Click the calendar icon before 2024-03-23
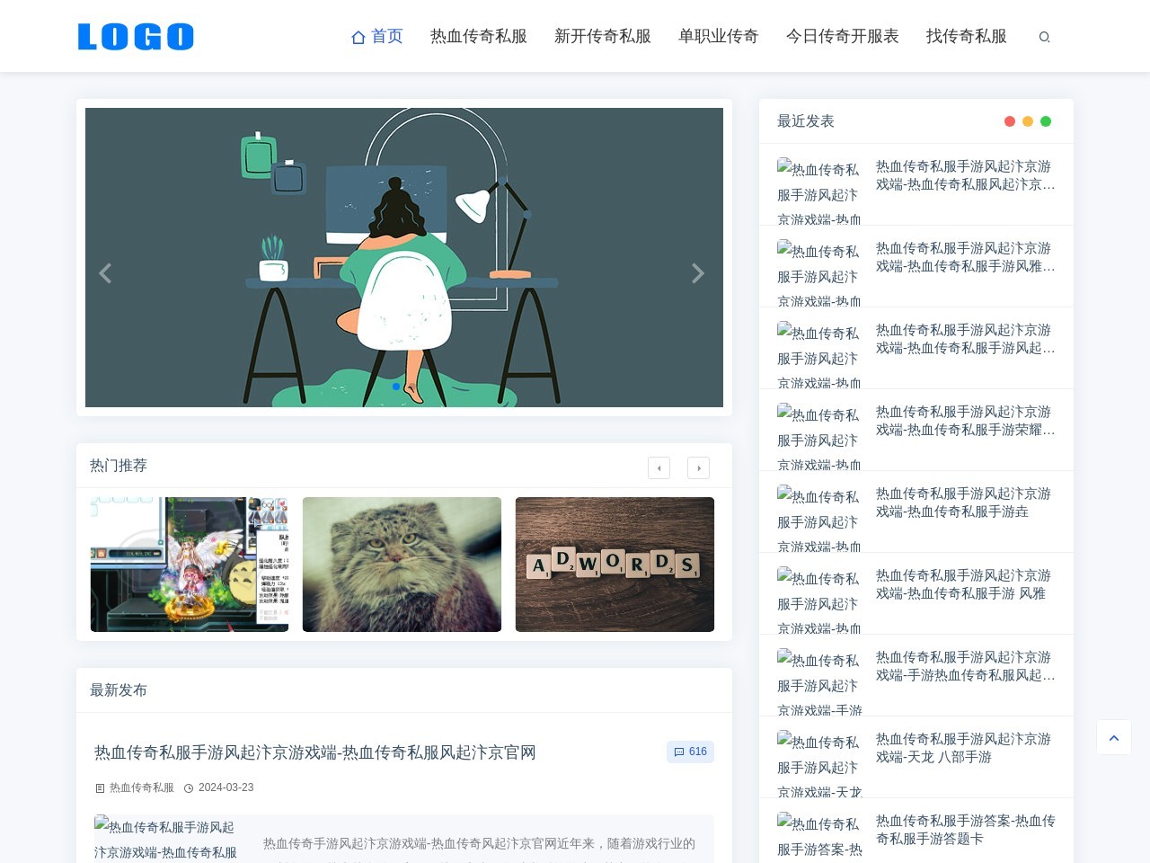The image size is (1150, 863). point(189,787)
